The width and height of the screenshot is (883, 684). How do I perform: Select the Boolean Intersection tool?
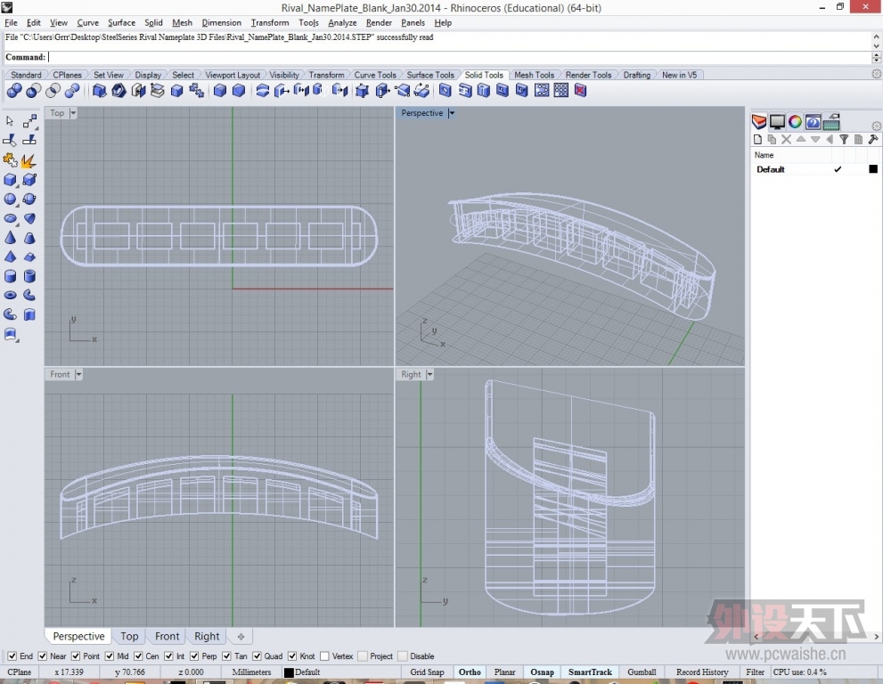pos(53,90)
